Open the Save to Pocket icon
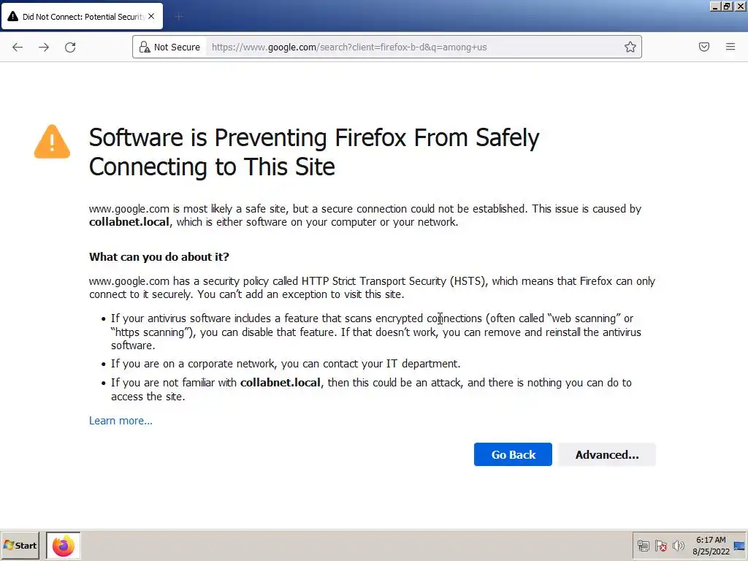 (x=704, y=47)
